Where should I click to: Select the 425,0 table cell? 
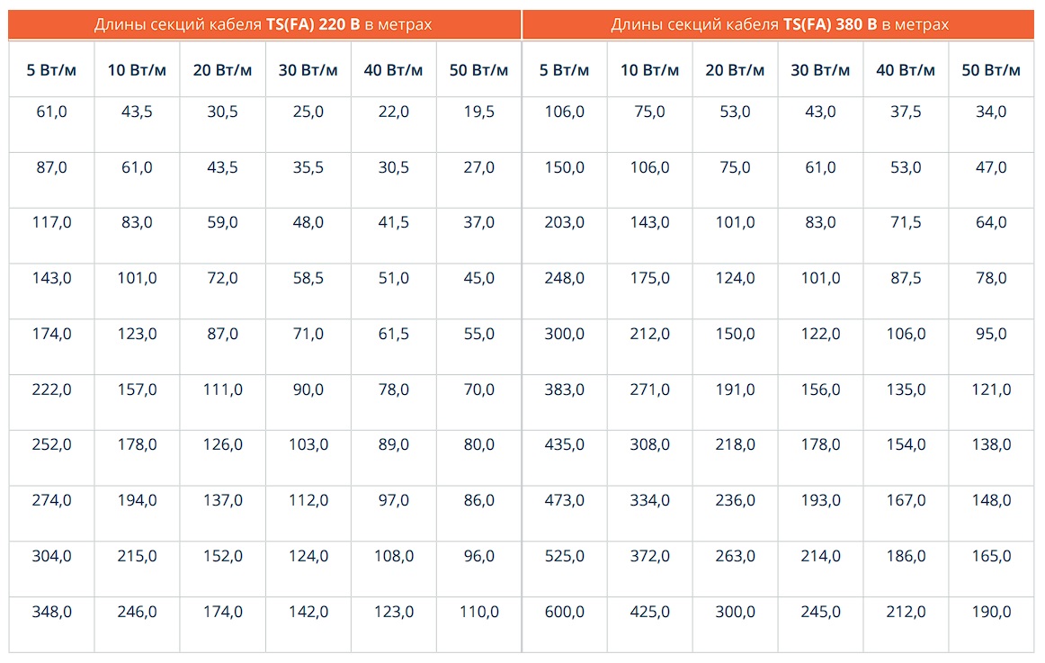tap(649, 612)
